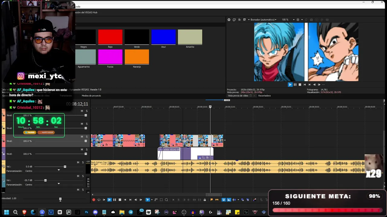
Task: Pause playback in timeline transport
Action: (x=115, y=200)
